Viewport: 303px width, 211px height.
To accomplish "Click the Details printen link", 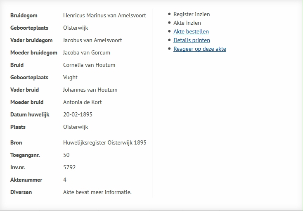I will point(192,40).
